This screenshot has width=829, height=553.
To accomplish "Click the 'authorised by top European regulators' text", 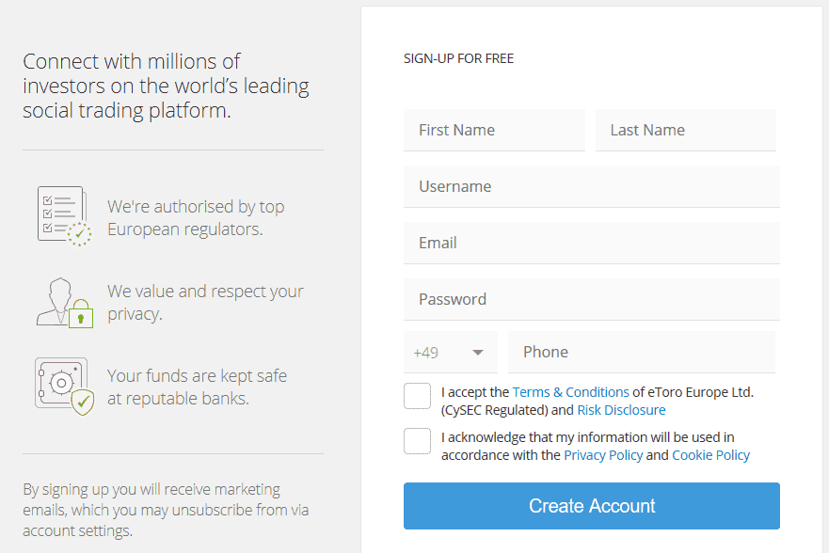I will coord(196,217).
